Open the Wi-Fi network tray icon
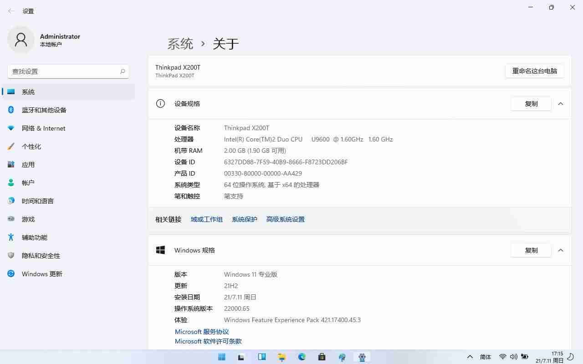The image size is (583, 364). coord(503,357)
